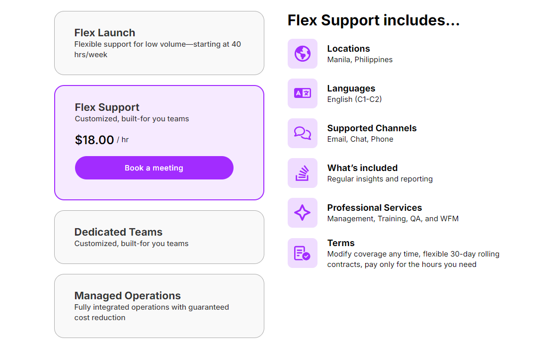Click the Professional Services heading
Screen dimensions: 551x345
click(374, 207)
